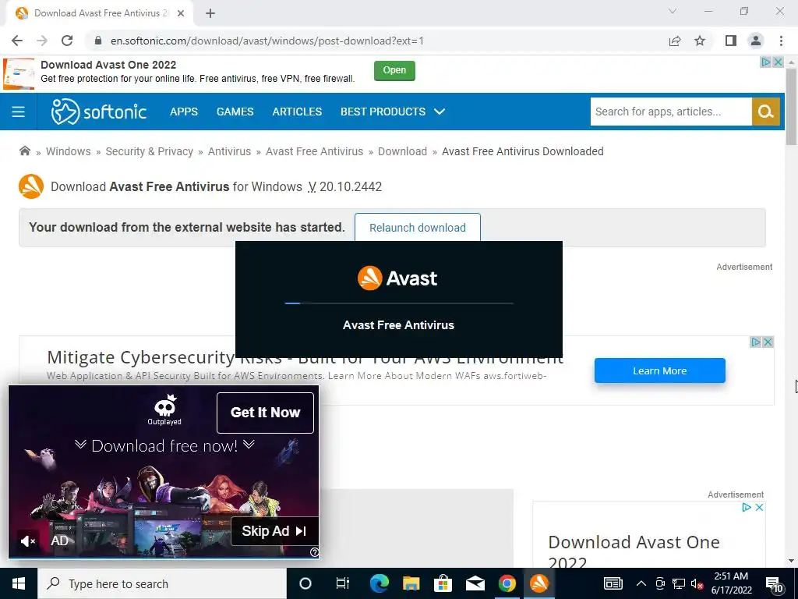This screenshot has height=599, width=798.
Task: Click AdChoices icon on cybersecurity ad
Action: pos(756,342)
